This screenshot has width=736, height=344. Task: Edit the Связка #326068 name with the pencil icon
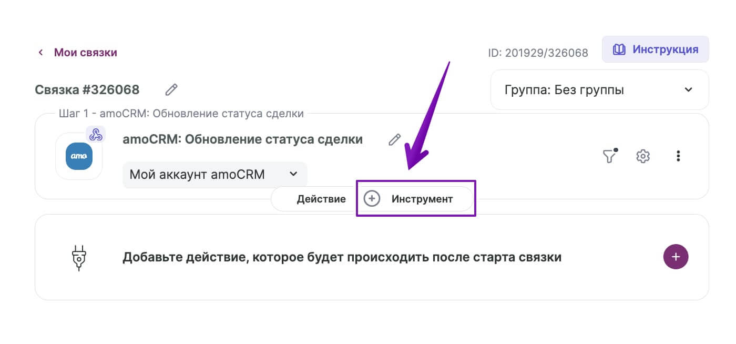[x=171, y=89]
